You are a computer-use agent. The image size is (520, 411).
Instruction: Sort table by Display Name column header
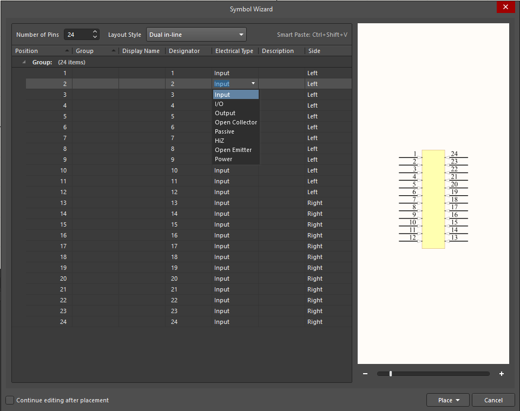142,51
